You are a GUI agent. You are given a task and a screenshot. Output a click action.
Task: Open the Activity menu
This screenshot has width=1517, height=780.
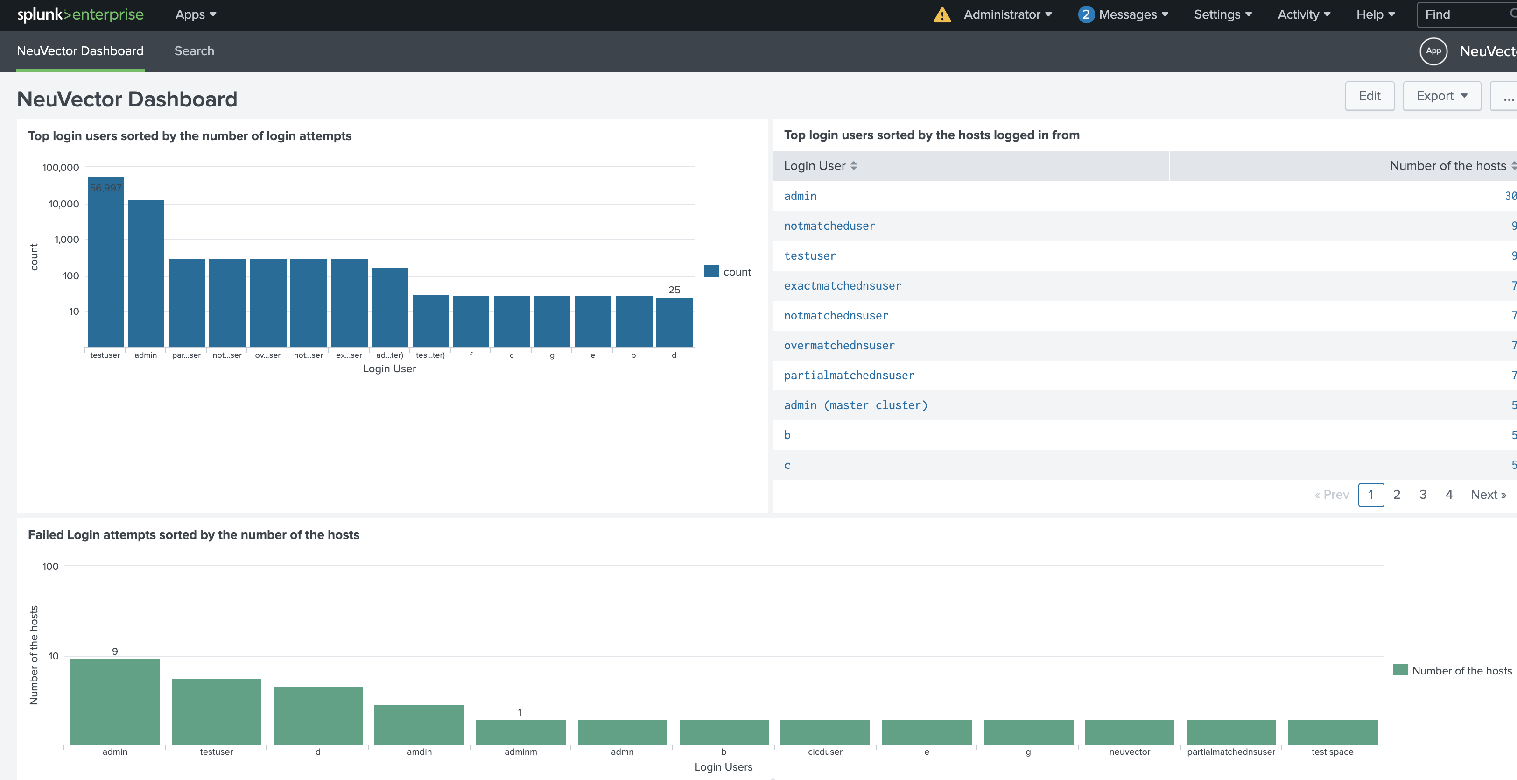click(1303, 15)
